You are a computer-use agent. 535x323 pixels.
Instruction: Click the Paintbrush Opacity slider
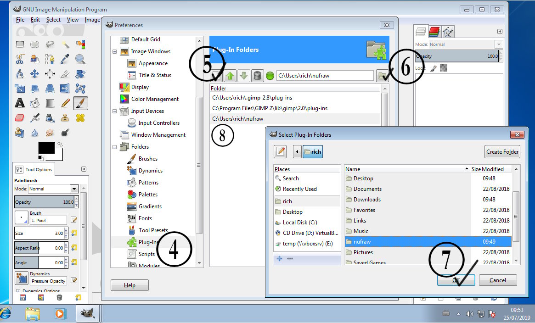point(45,202)
